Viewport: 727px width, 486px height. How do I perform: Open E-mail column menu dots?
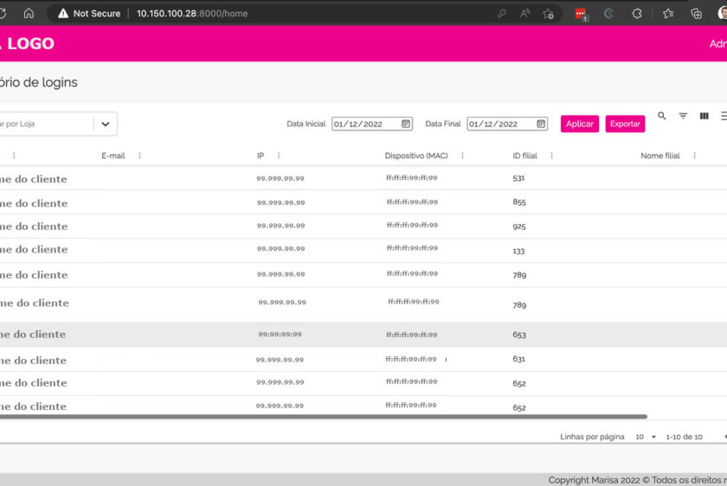(x=139, y=156)
